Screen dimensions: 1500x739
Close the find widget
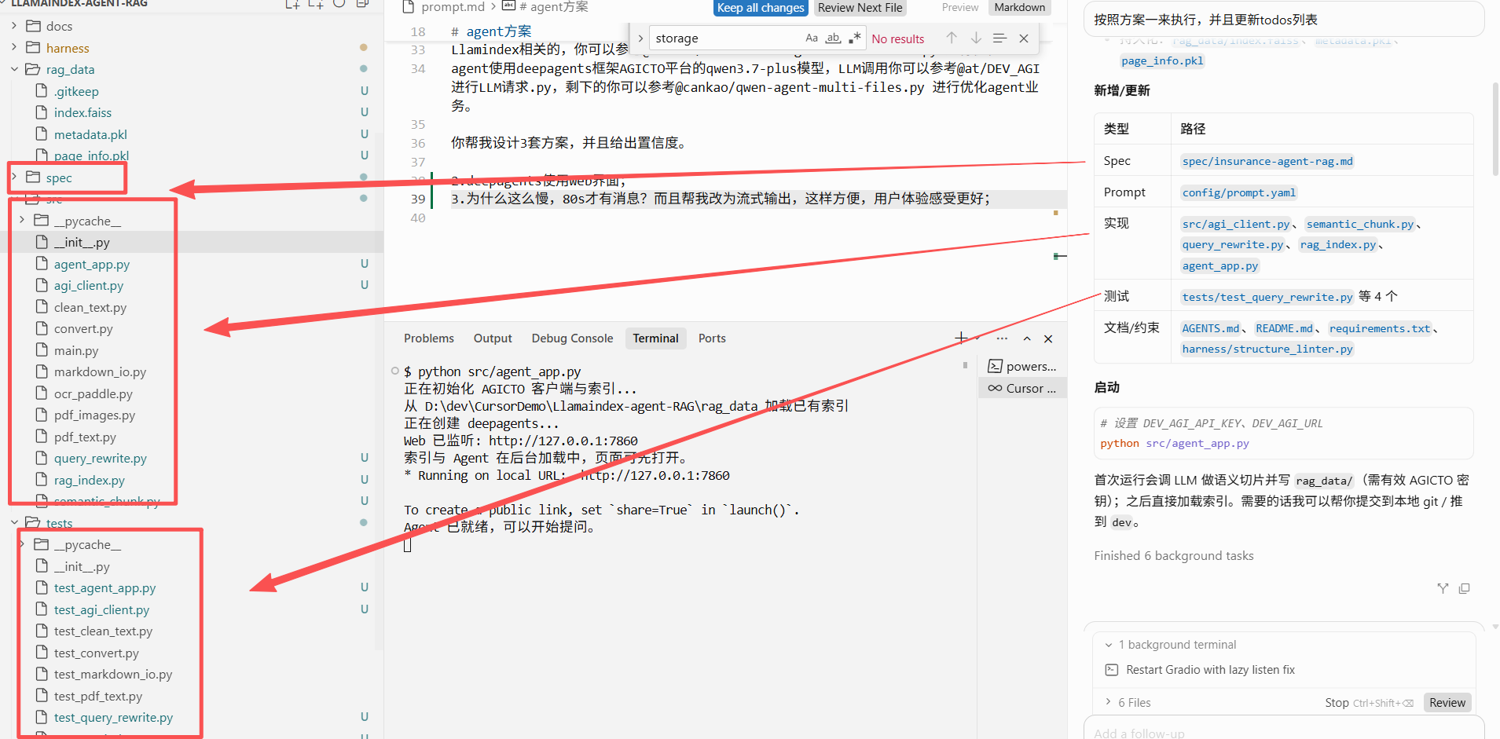[1024, 38]
